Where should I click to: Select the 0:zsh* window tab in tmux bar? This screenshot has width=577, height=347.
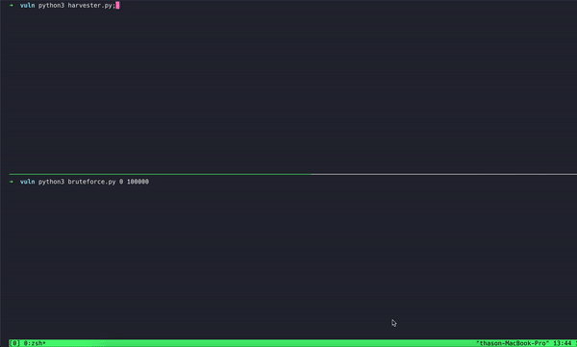(x=35, y=343)
